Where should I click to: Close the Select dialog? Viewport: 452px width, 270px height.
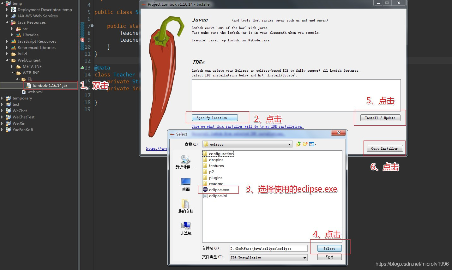click(x=339, y=133)
